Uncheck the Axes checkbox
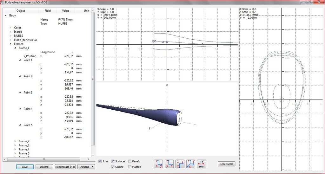The width and height of the screenshot is (325, 174). coord(101,161)
